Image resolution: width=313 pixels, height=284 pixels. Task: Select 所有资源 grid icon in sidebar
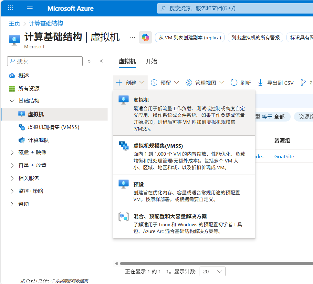(x=12, y=89)
